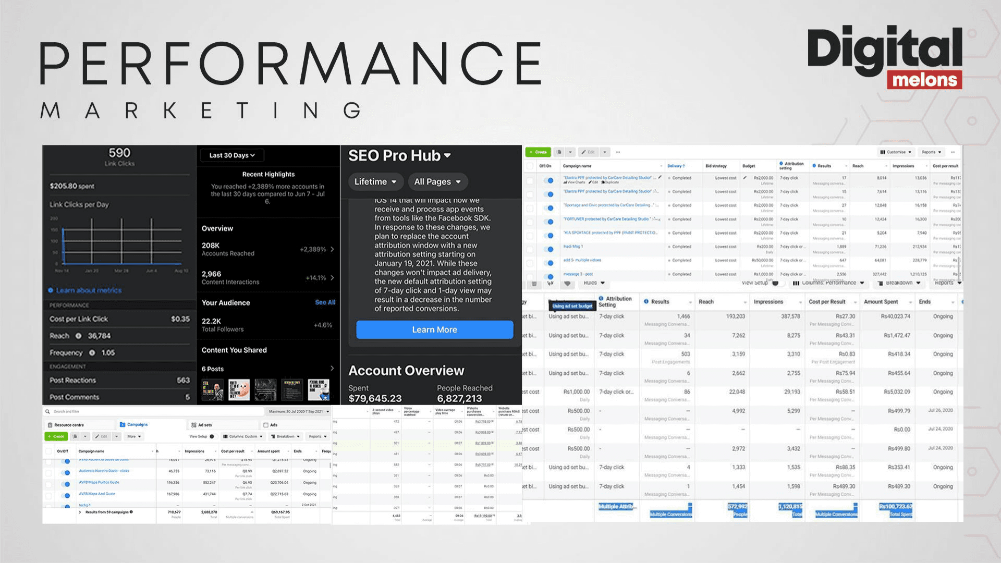Click the info icon next to Reach metric
This screenshot has height=563, width=1001.
pyautogui.click(x=78, y=336)
